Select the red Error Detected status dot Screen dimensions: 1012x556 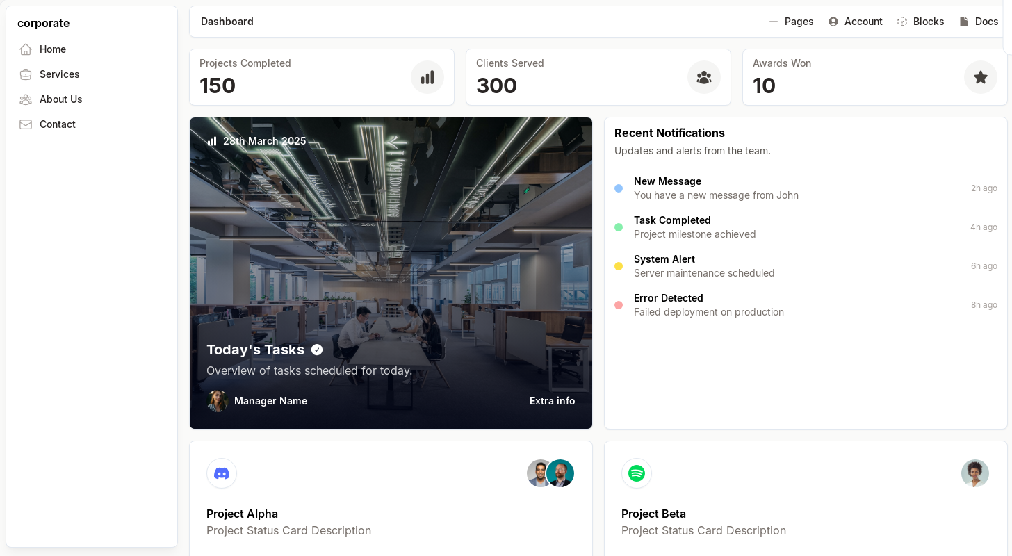click(619, 305)
